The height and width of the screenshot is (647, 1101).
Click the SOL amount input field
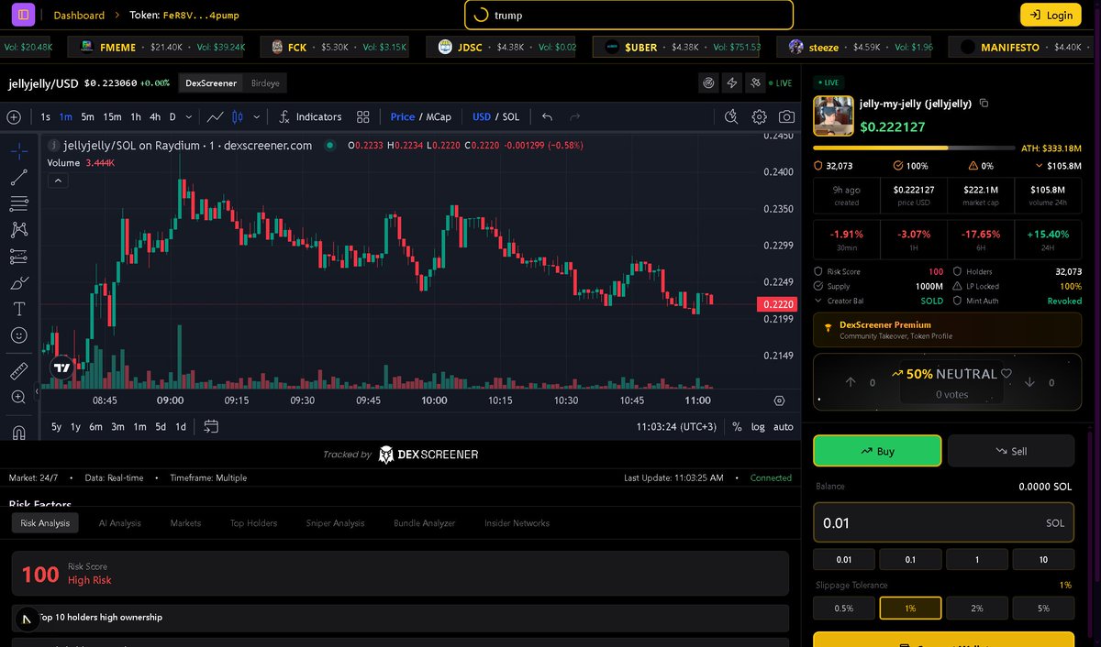(944, 522)
